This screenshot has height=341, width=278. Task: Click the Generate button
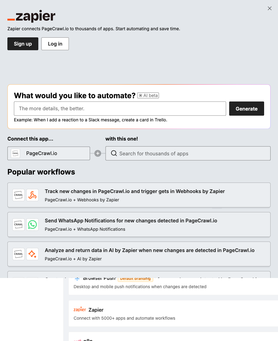[246, 108]
